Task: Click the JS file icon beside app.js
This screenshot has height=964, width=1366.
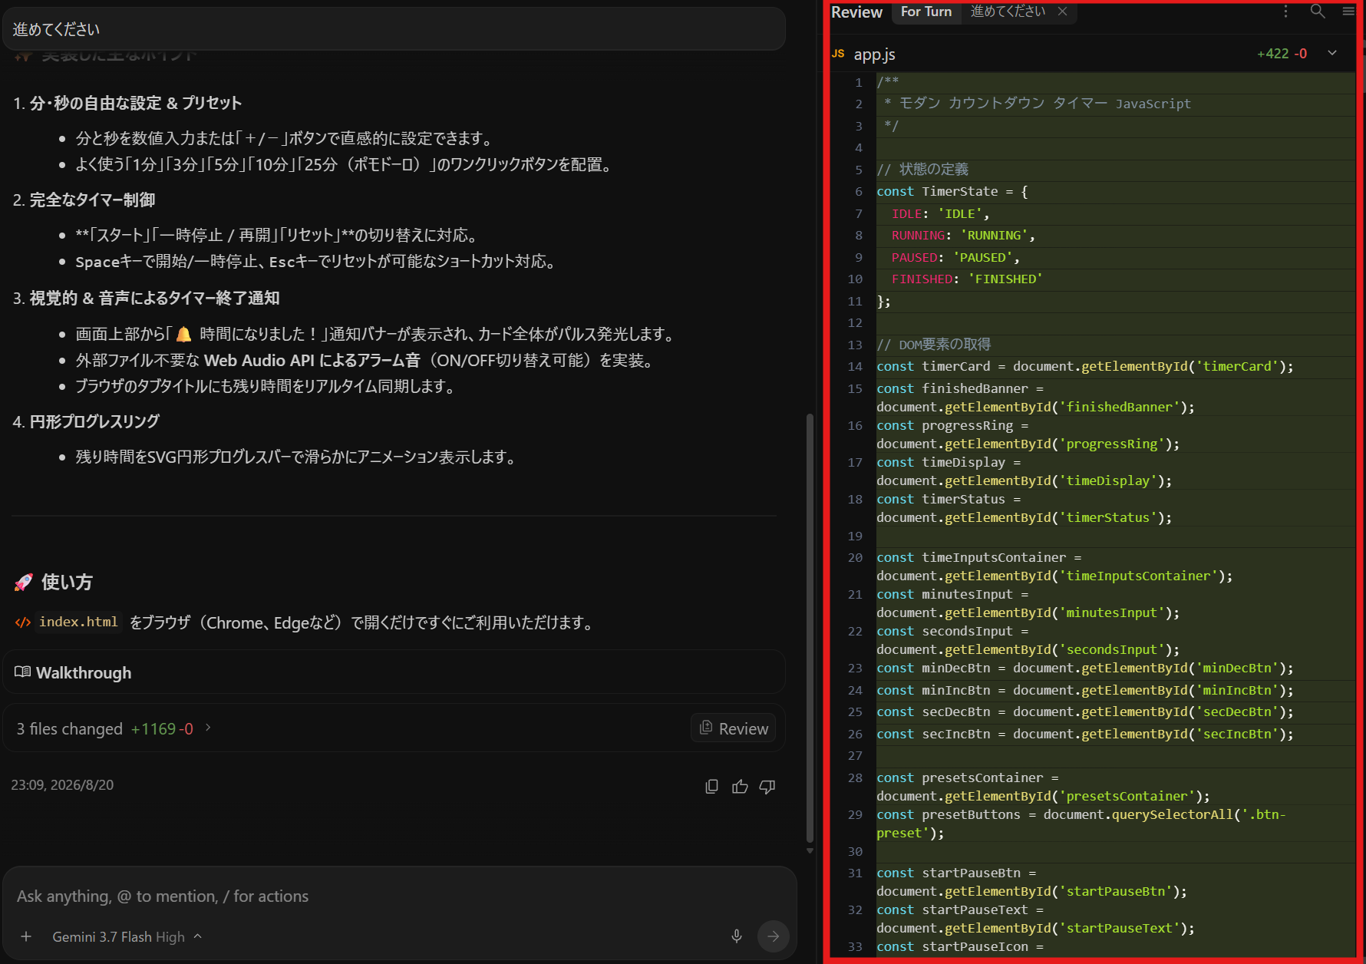Action: 838,54
